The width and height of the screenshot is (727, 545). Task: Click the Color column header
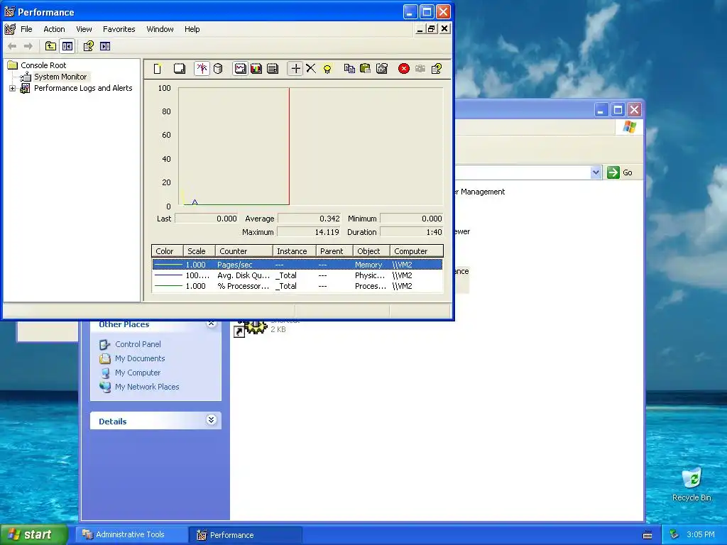pyautogui.click(x=168, y=251)
